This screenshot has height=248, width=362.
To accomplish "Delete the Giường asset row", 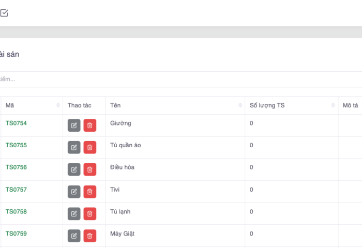I will point(90,125).
